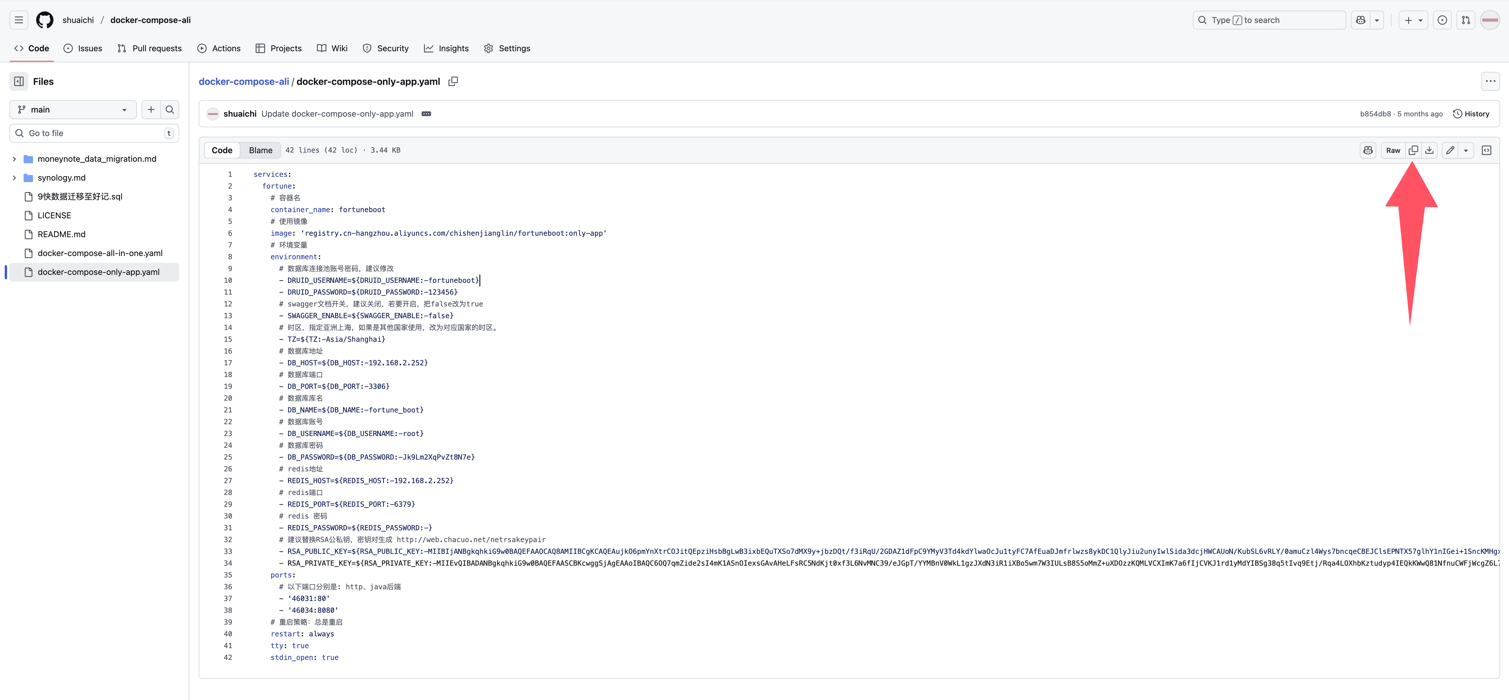Download the raw file
Screen dimensions: 1509x700
pos(1429,151)
